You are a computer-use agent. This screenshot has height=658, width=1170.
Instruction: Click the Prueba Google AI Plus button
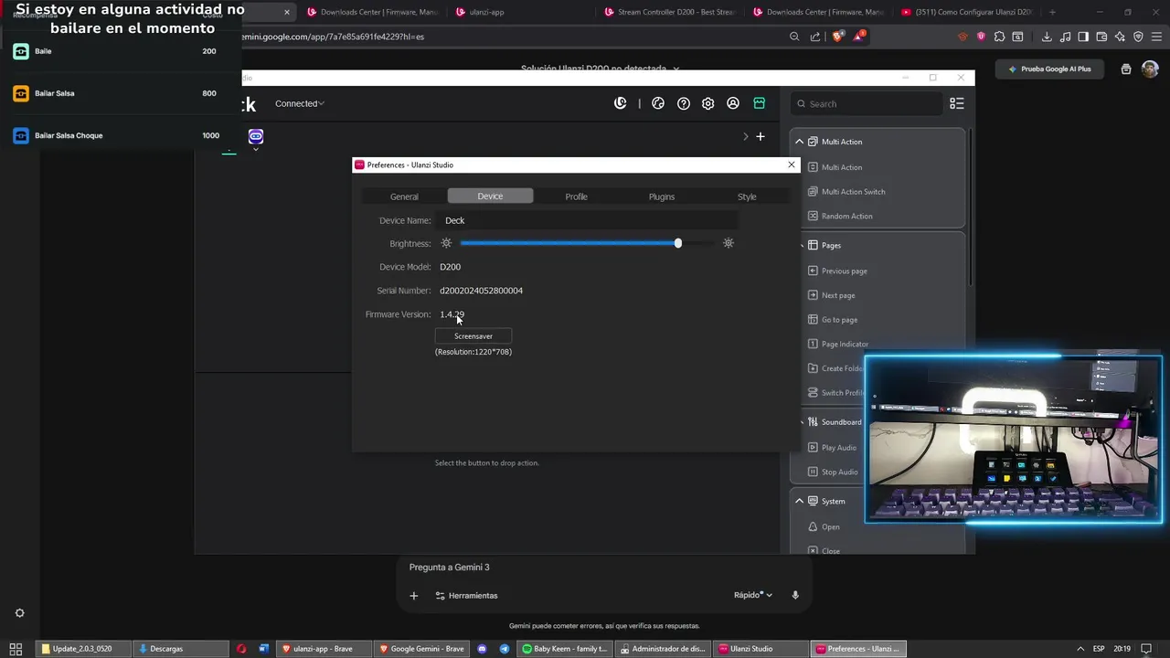tap(1049, 69)
